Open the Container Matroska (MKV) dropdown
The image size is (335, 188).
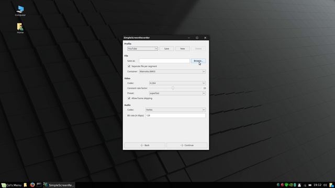172,72
